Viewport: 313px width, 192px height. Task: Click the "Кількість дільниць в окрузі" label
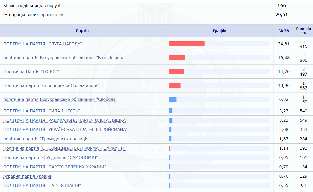(x=32, y=6)
